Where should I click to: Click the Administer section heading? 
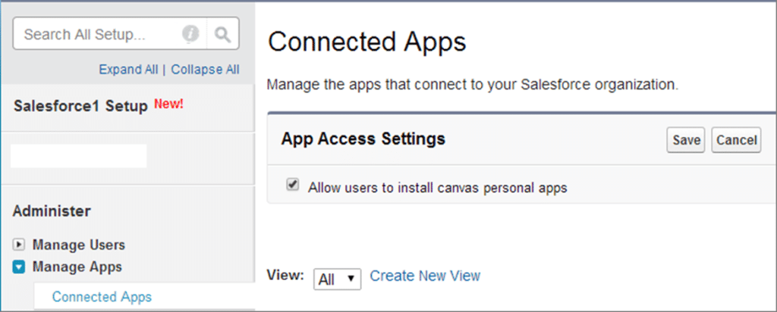(52, 211)
